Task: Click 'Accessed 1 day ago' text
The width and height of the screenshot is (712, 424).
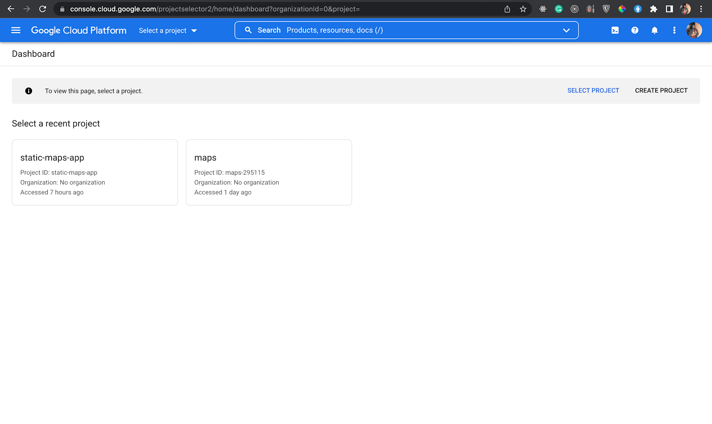Action: [x=223, y=192]
